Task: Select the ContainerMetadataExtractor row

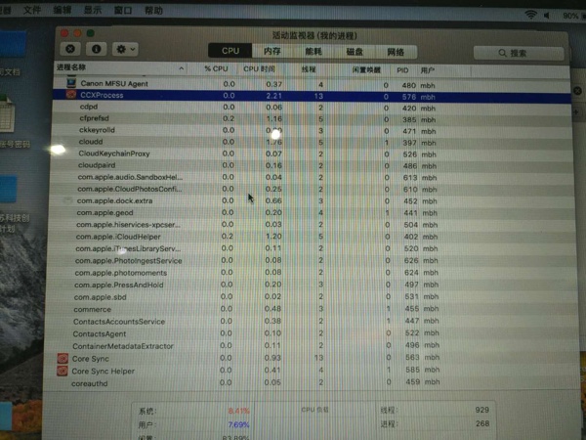Action: [x=312, y=346]
